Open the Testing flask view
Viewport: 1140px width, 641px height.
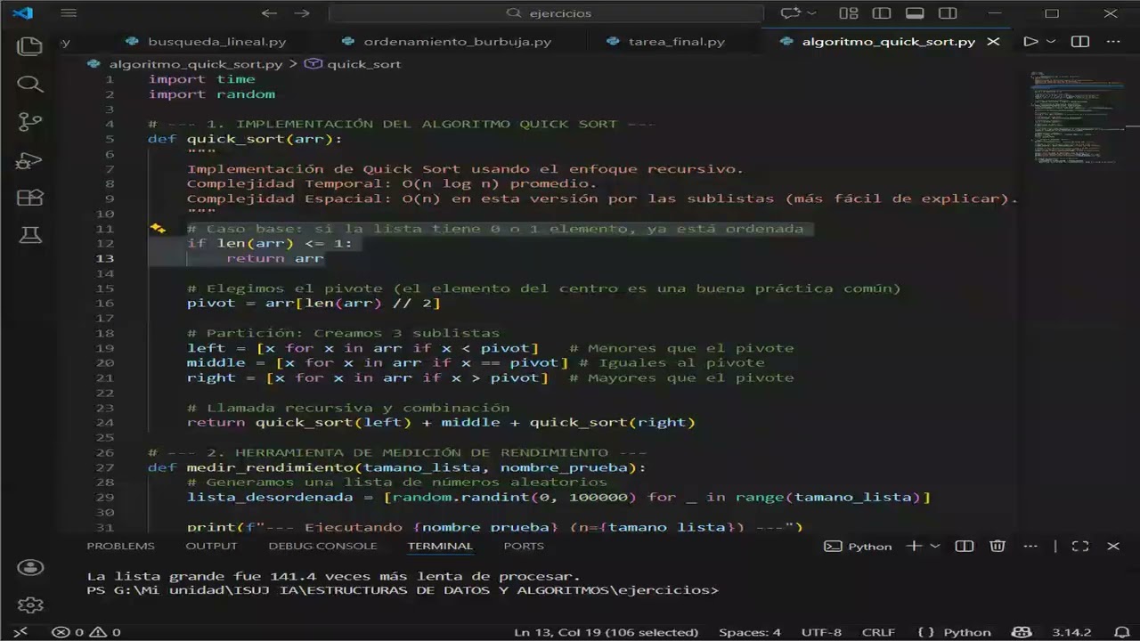pos(30,235)
